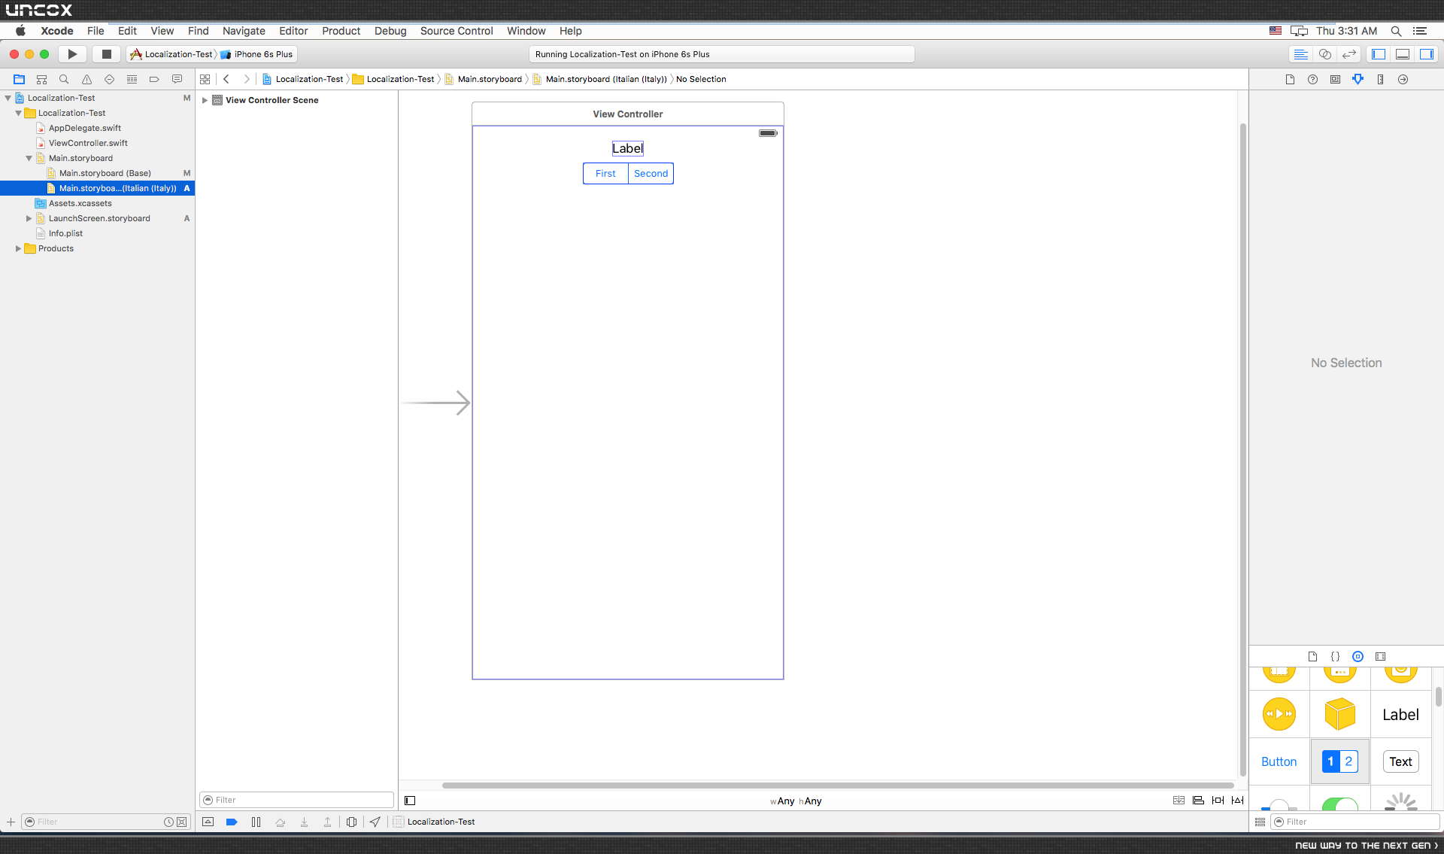Collapse the Main.storyboard group
The height and width of the screenshot is (854, 1444).
click(29, 158)
